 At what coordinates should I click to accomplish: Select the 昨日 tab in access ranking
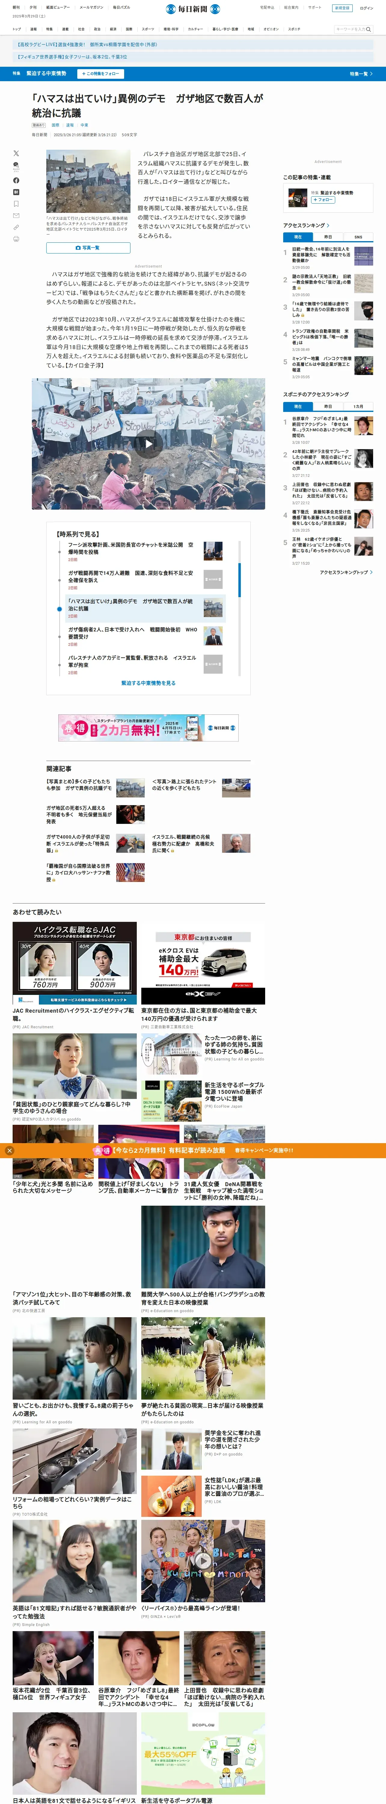point(328,237)
